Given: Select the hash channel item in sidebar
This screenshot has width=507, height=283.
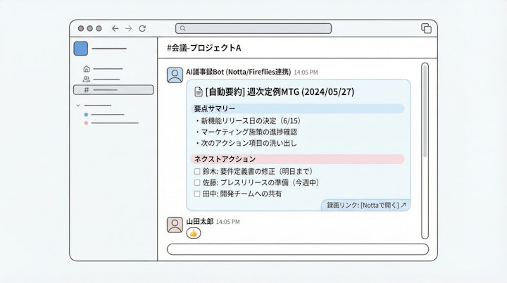Looking at the screenshot, I should point(113,90).
